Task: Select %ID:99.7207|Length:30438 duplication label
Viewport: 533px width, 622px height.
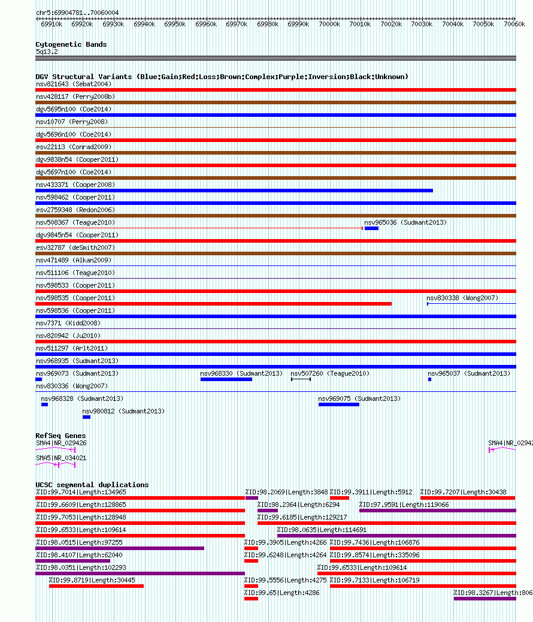Action: pyautogui.click(x=464, y=493)
